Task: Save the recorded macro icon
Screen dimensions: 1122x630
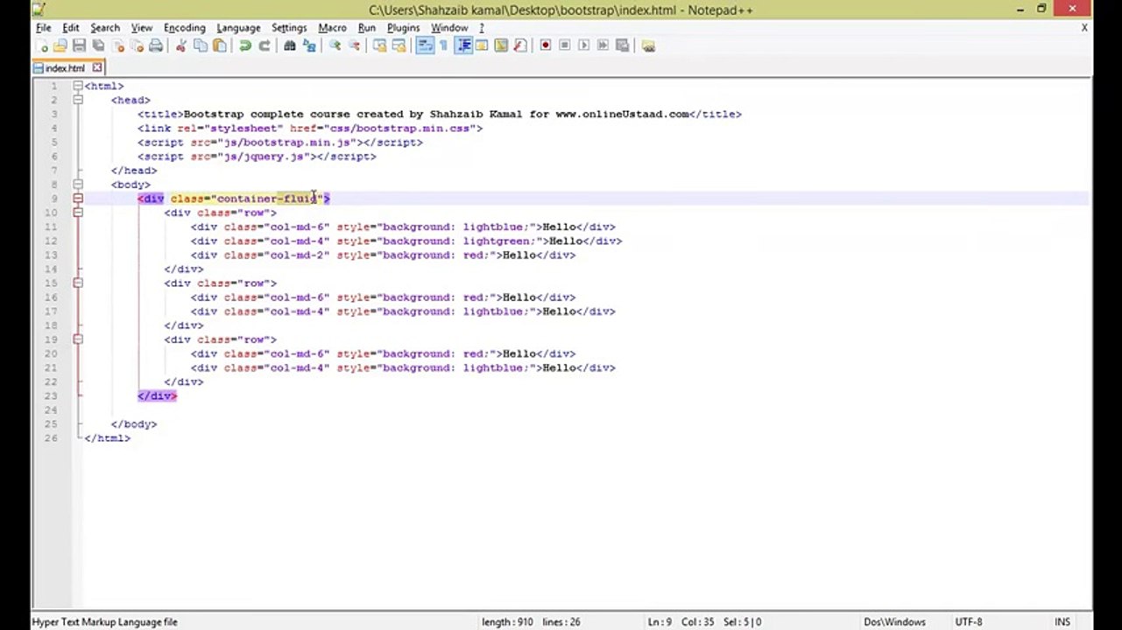Action: [x=623, y=45]
